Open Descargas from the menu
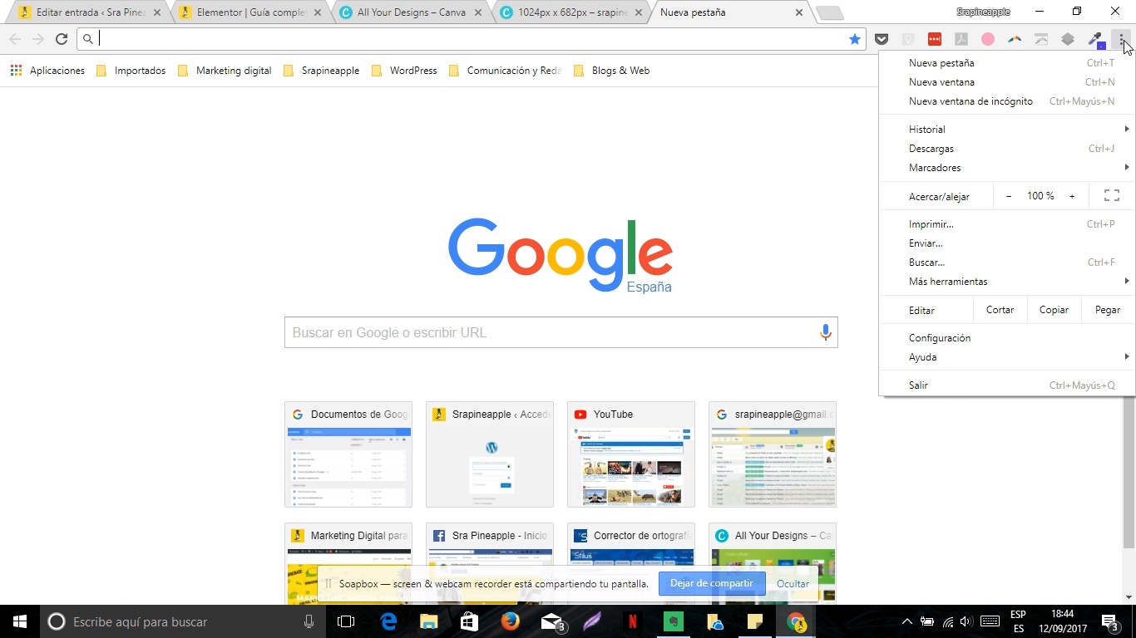Screen dimensions: 1136x638 [1007, 149]
